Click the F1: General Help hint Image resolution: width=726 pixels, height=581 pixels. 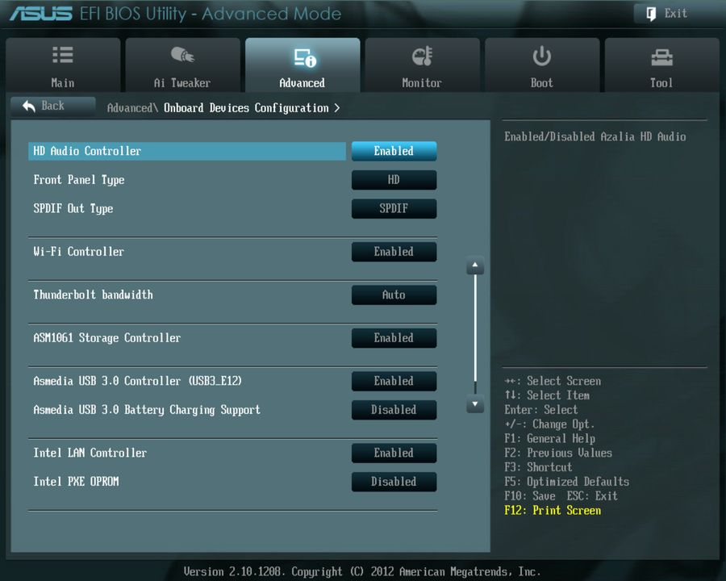[549, 439]
